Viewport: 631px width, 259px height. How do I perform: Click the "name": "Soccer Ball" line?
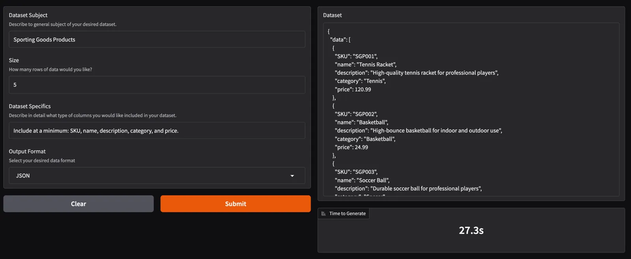(x=362, y=180)
